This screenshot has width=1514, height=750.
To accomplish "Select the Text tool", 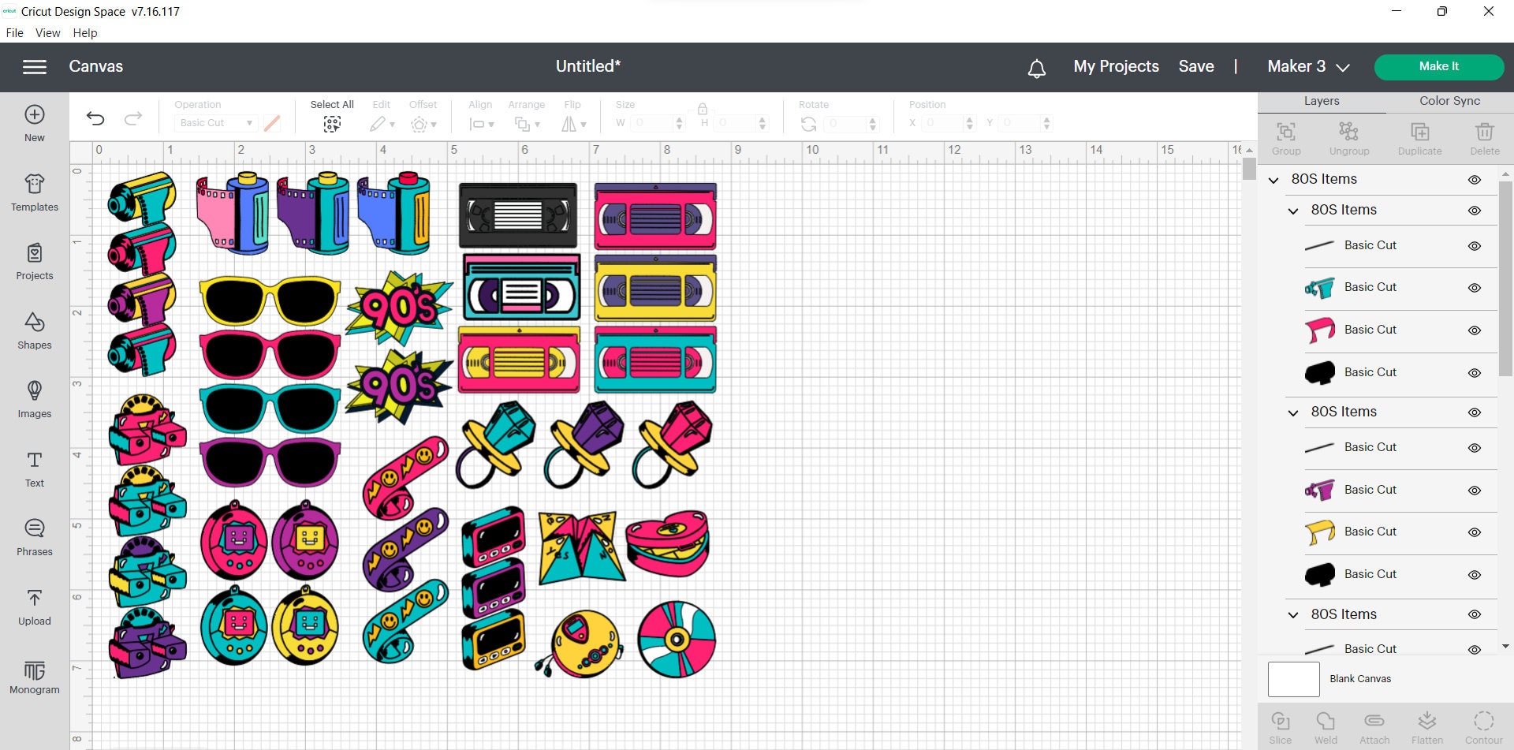I will (x=34, y=469).
